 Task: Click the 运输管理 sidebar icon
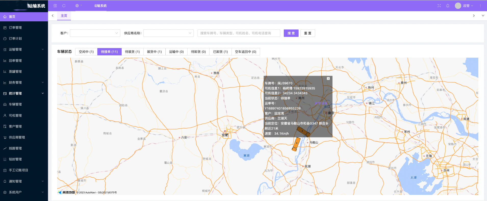(5, 50)
